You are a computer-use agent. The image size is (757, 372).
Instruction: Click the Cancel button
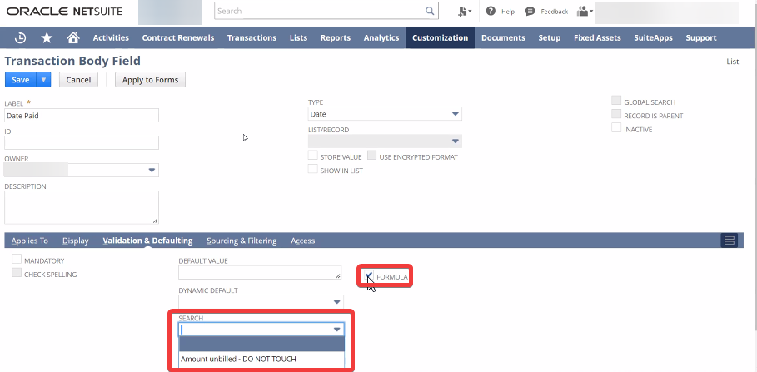click(x=78, y=80)
